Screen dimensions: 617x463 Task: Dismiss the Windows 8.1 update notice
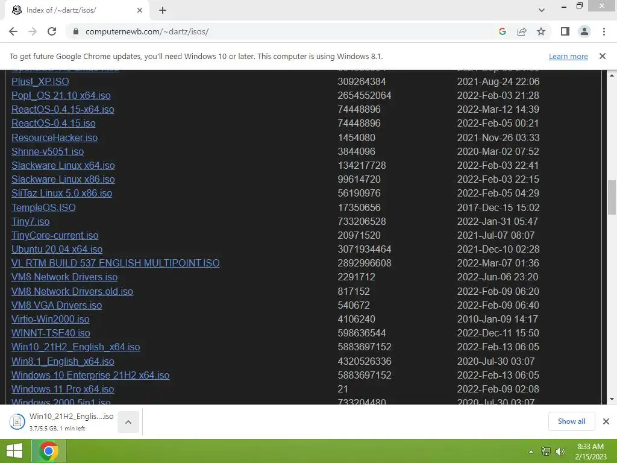pos(602,56)
